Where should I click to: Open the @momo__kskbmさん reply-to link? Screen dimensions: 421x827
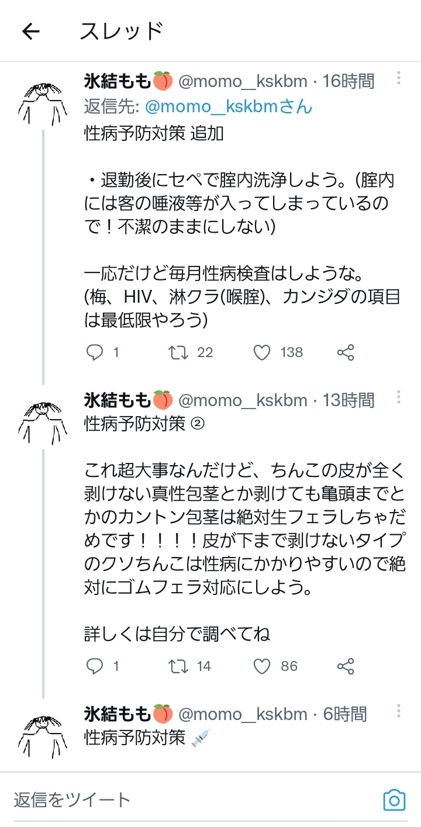(228, 106)
